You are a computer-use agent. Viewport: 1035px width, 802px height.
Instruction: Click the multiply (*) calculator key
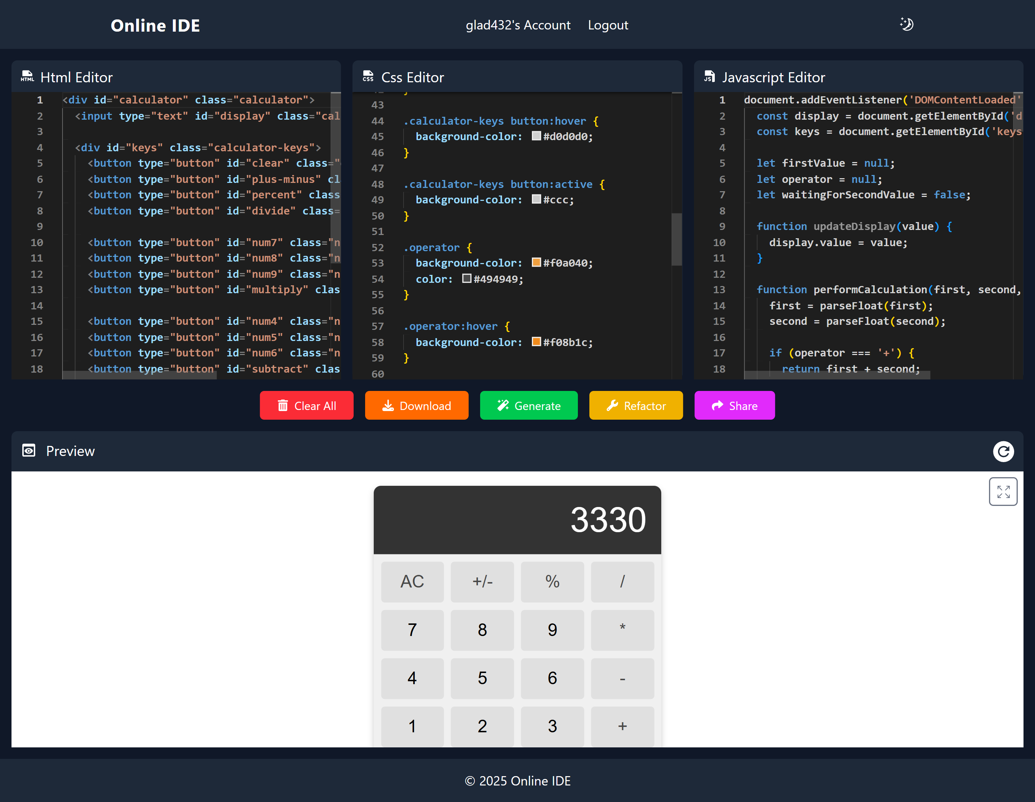[622, 630]
